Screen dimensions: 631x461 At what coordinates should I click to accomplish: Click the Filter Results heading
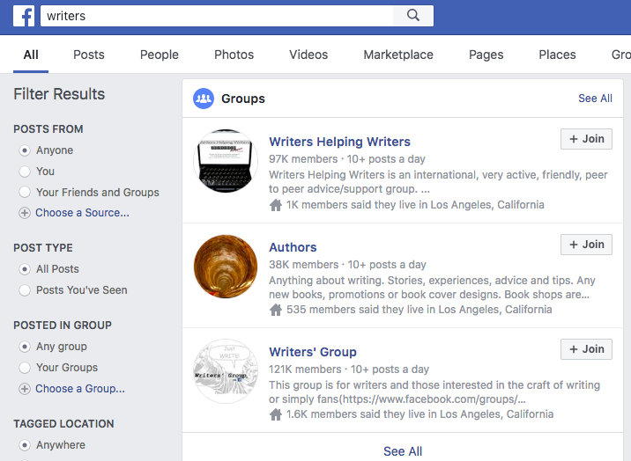[x=59, y=94]
